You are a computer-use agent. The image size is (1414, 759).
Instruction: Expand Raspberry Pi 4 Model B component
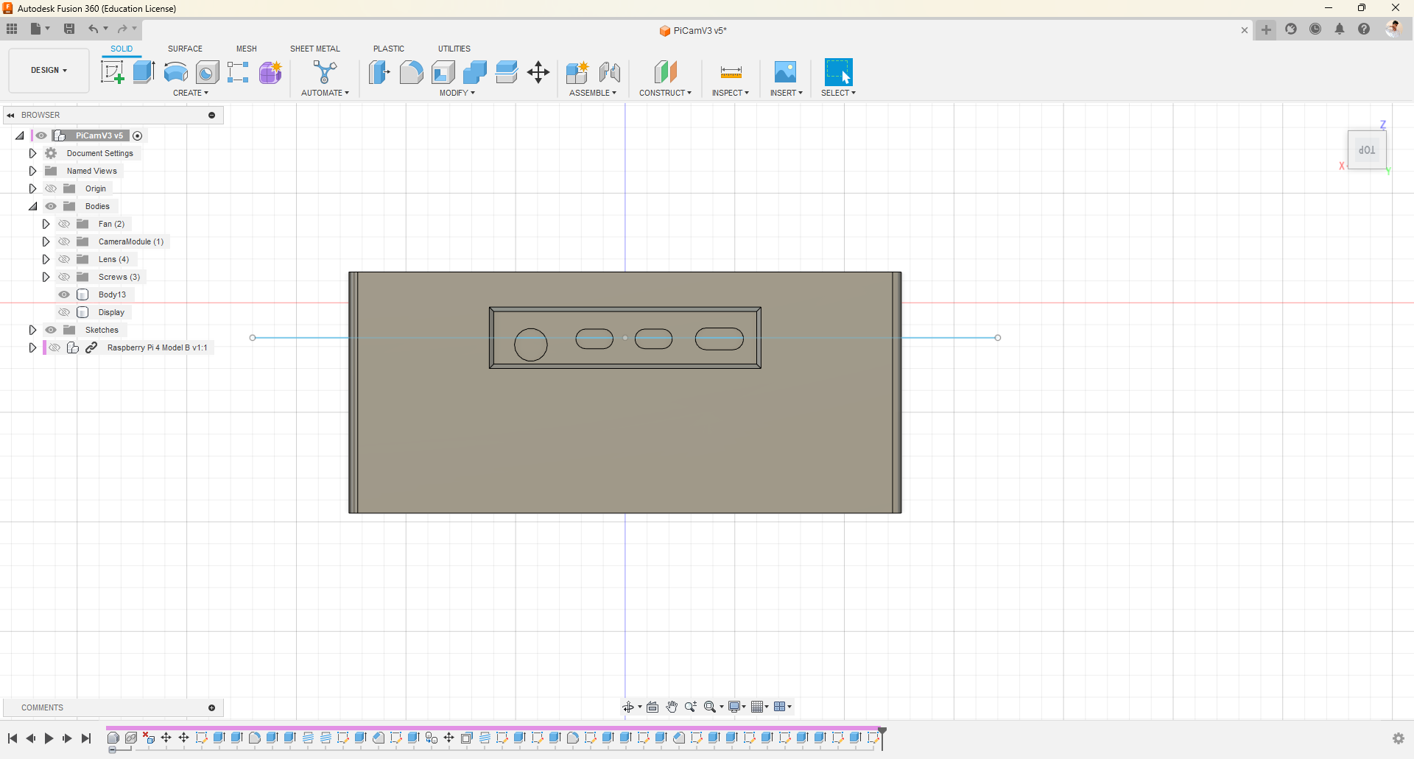(32, 347)
